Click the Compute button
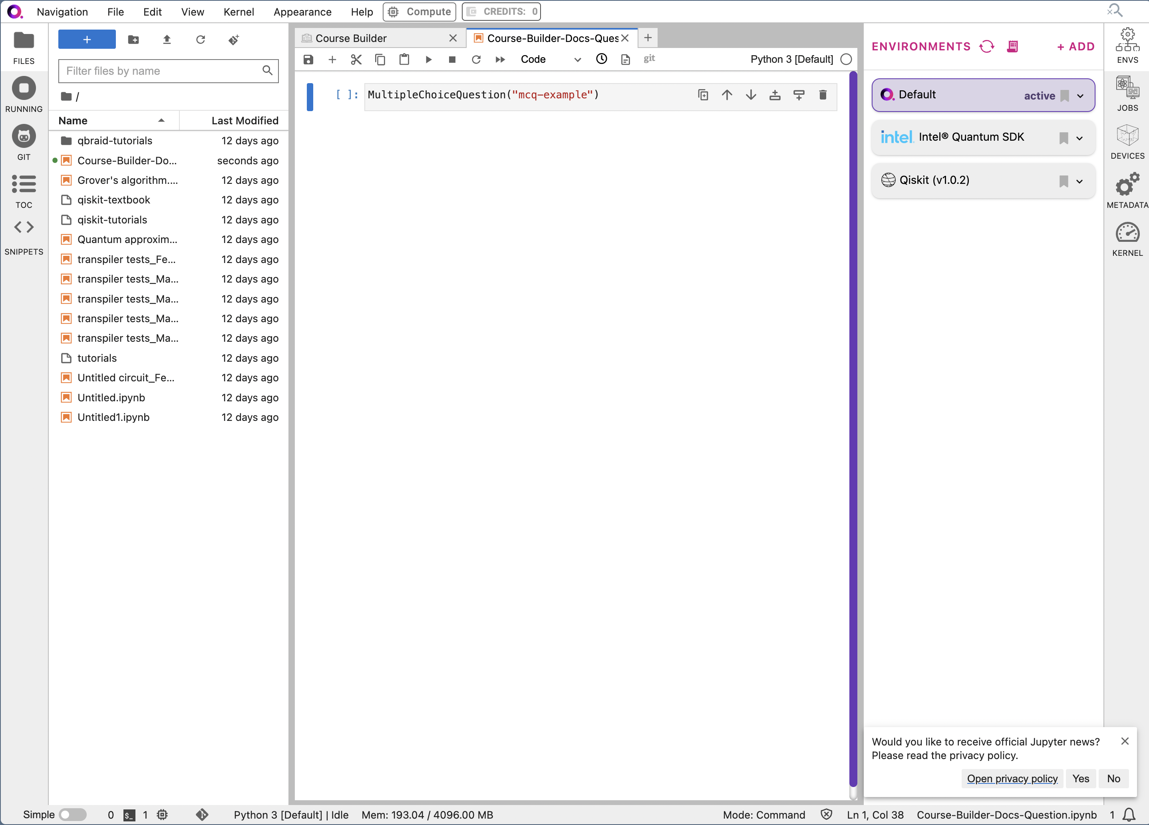The image size is (1149, 825). click(x=419, y=12)
